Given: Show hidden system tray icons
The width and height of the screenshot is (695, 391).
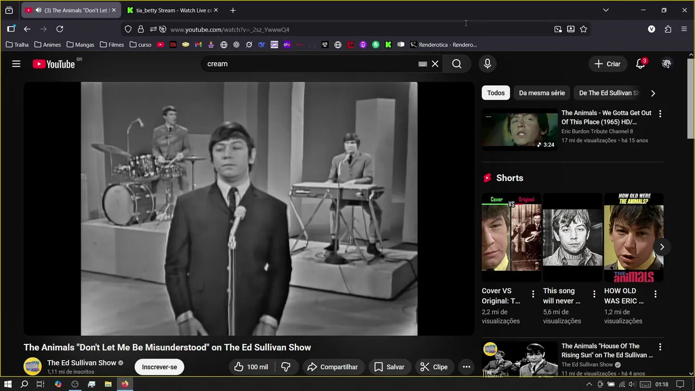Looking at the screenshot, I should click(589, 384).
